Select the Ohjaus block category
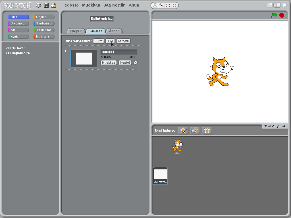Viewport: 291px width, 218px height. pos(44,17)
